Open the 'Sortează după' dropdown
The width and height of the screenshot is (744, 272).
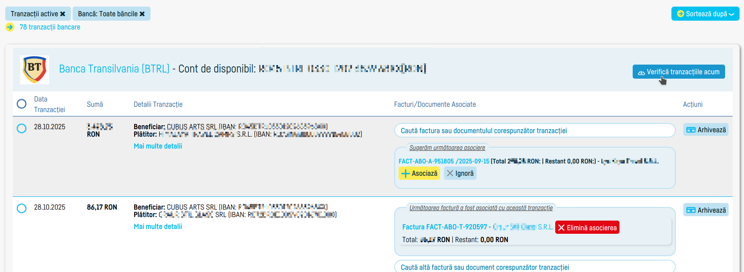(x=705, y=14)
